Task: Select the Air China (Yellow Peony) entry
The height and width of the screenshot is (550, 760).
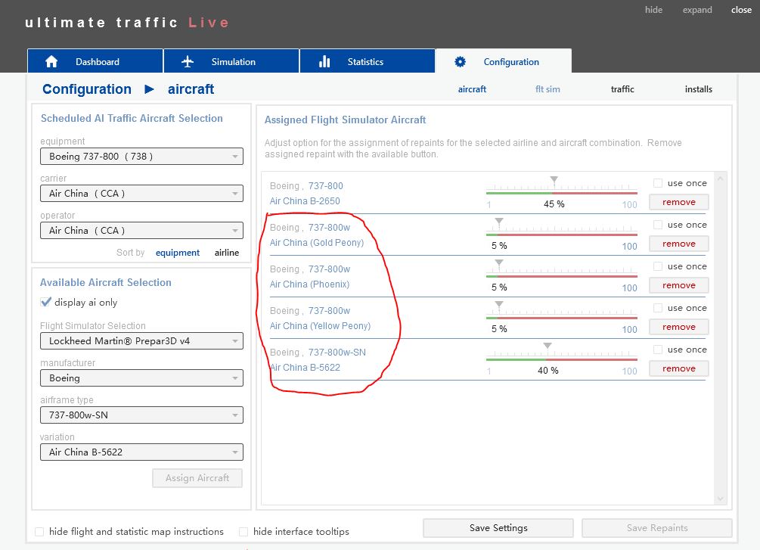Action: pos(321,326)
